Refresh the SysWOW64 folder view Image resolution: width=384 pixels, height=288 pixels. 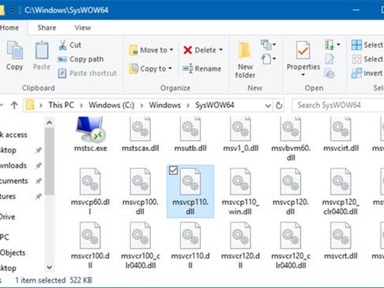click(279, 105)
